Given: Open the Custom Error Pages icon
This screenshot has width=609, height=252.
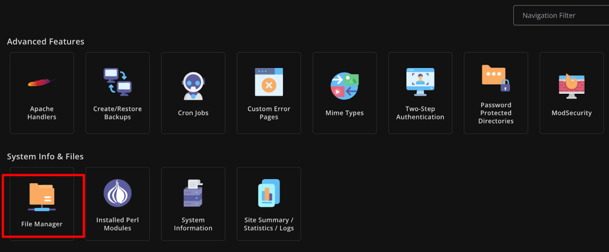Looking at the screenshot, I should point(269,82).
